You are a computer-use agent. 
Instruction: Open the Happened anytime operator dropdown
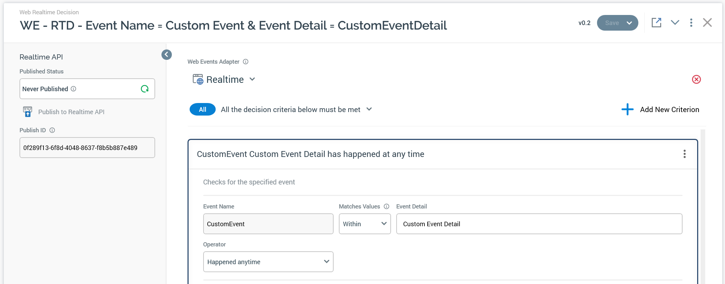tap(268, 262)
